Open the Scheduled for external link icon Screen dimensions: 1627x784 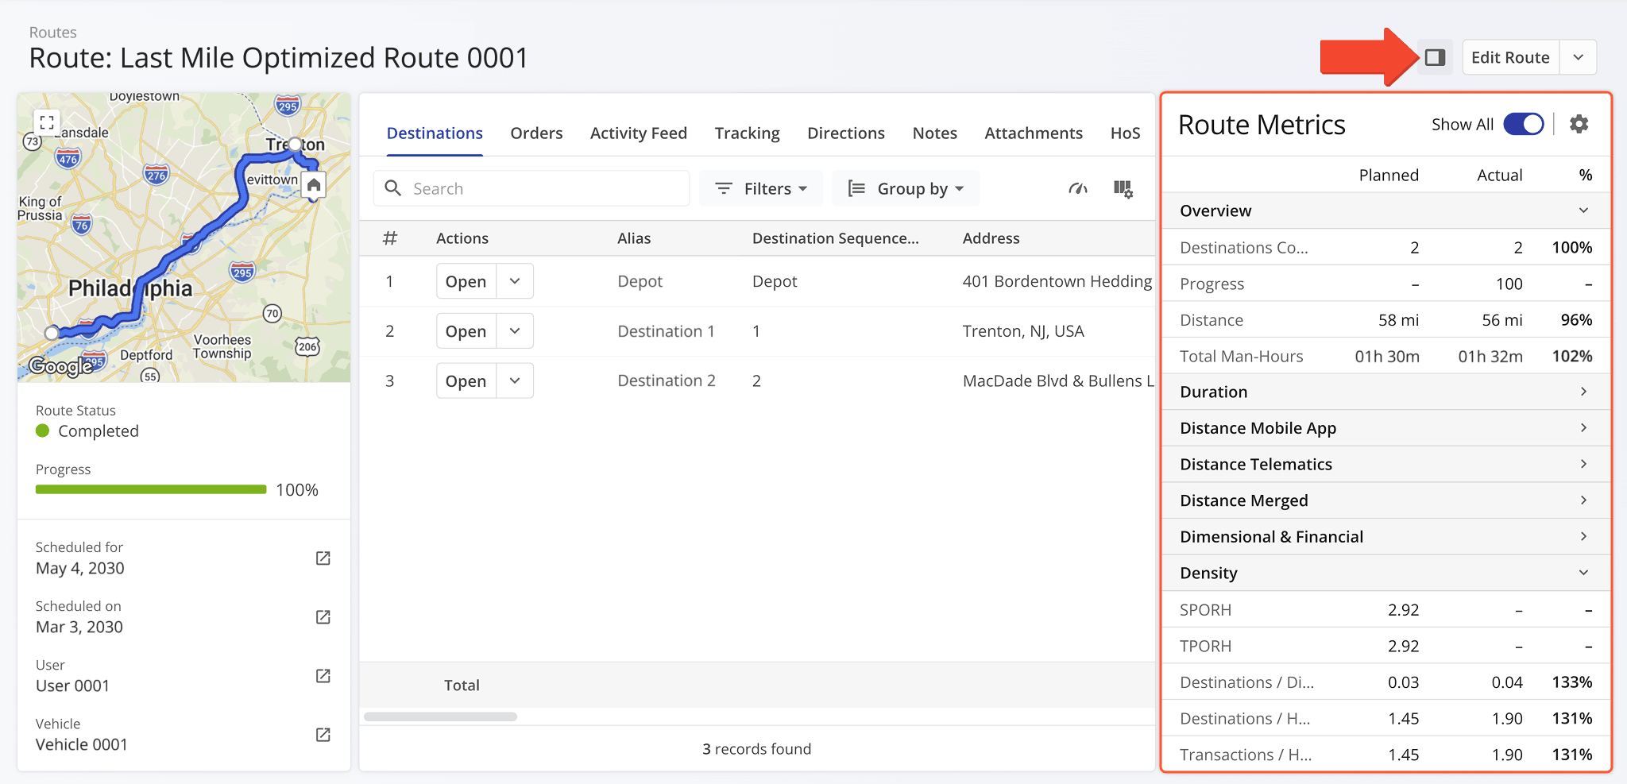[323, 558]
